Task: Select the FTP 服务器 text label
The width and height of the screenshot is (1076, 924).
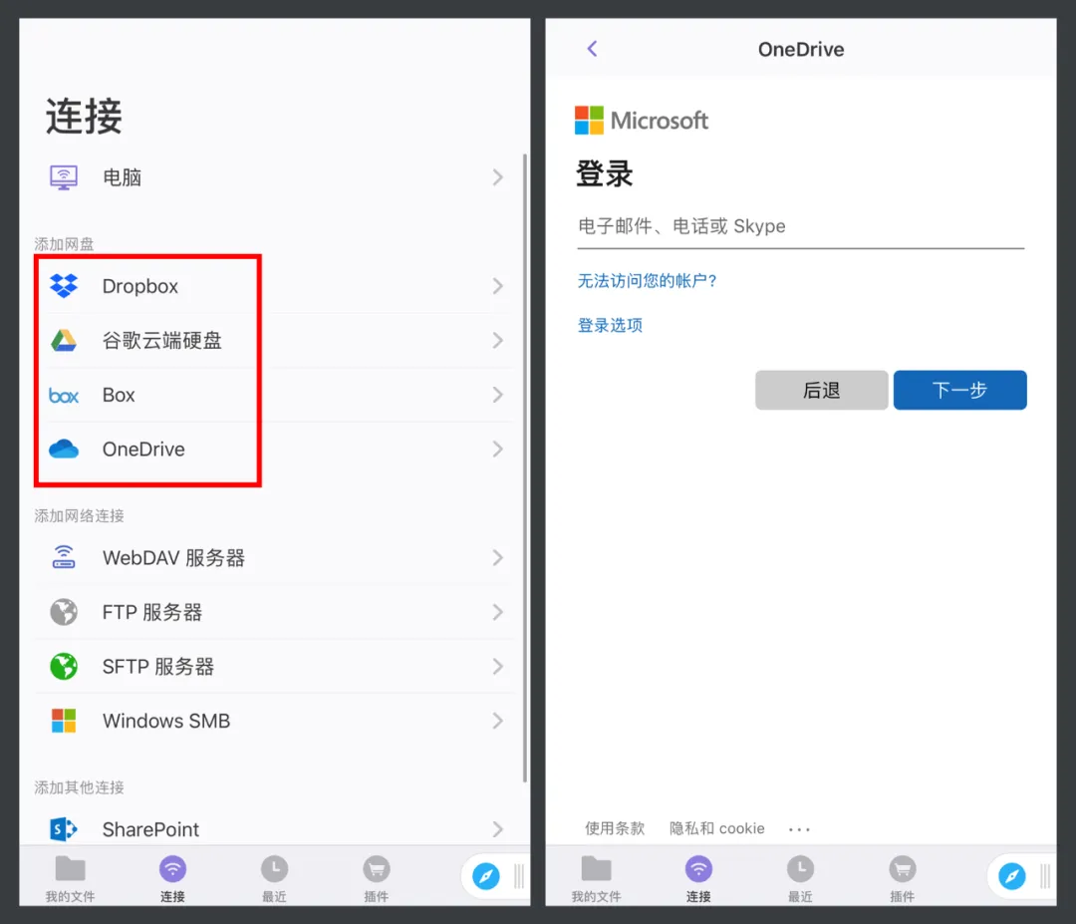Action: [152, 612]
